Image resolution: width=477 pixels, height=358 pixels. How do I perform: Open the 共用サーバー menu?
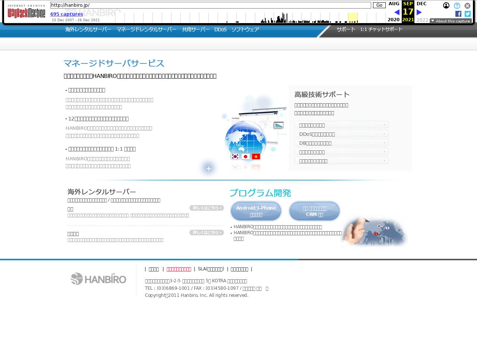pyautogui.click(x=196, y=29)
